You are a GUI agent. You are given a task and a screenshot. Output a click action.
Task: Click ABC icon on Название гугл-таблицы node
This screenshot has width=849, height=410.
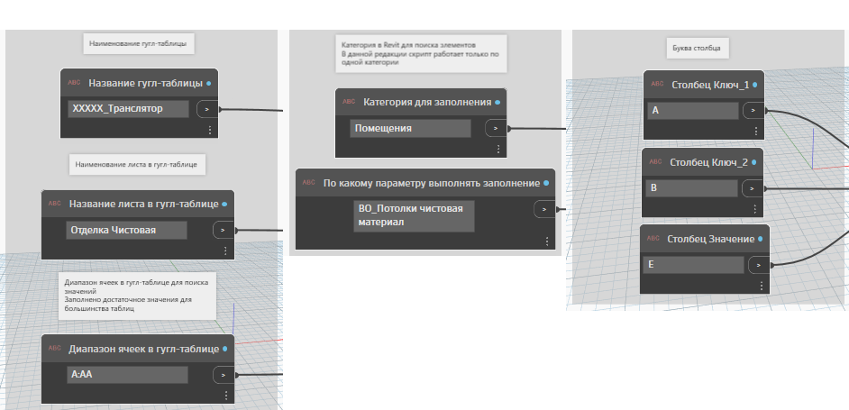pos(74,83)
